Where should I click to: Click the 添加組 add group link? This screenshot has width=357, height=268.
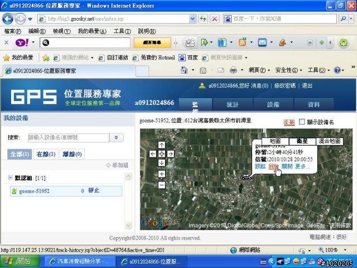117,165
